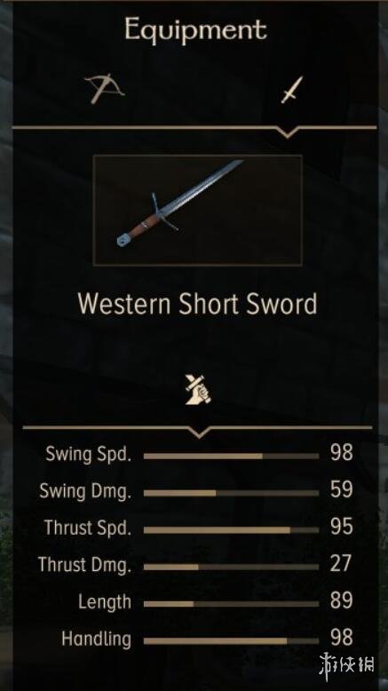Click the Handling stat bar
The height and width of the screenshot is (691, 388).
[231, 640]
